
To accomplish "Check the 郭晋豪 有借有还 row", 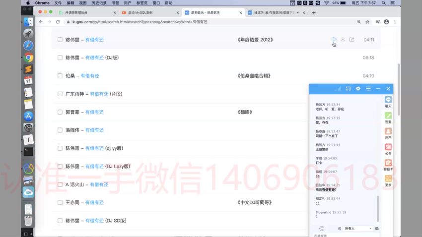I will coord(60,112).
